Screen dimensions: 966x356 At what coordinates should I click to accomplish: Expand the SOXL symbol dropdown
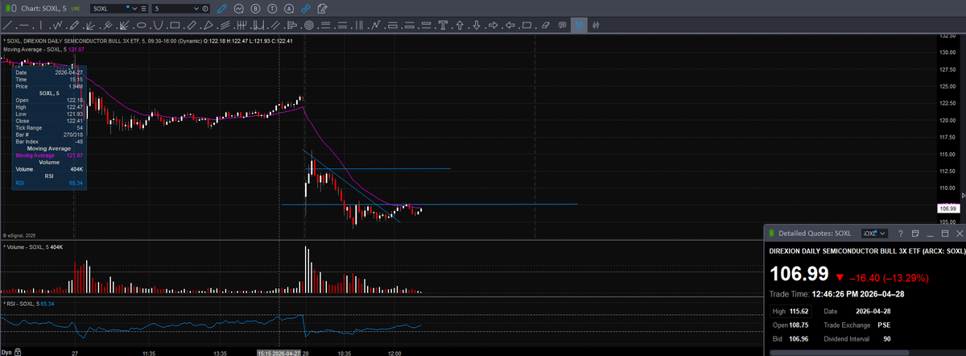click(134, 8)
